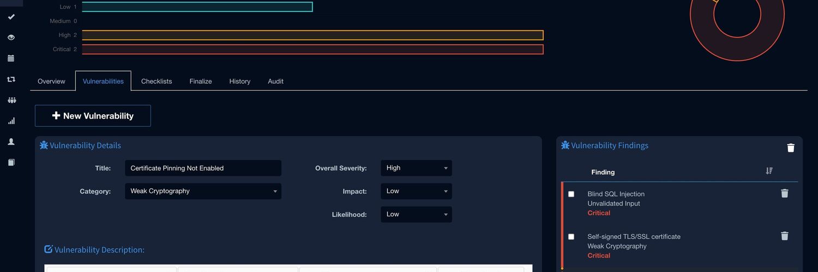Click the New Vulnerability button
818x272 pixels.
coord(93,116)
